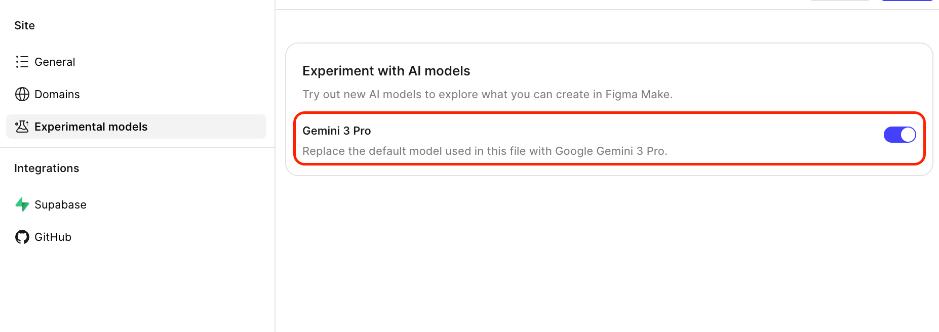Click the Site section heading
This screenshot has height=332, width=939.
point(24,25)
